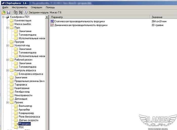Click the save floppy disk icon
The image size is (177, 130).
point(9,12)
